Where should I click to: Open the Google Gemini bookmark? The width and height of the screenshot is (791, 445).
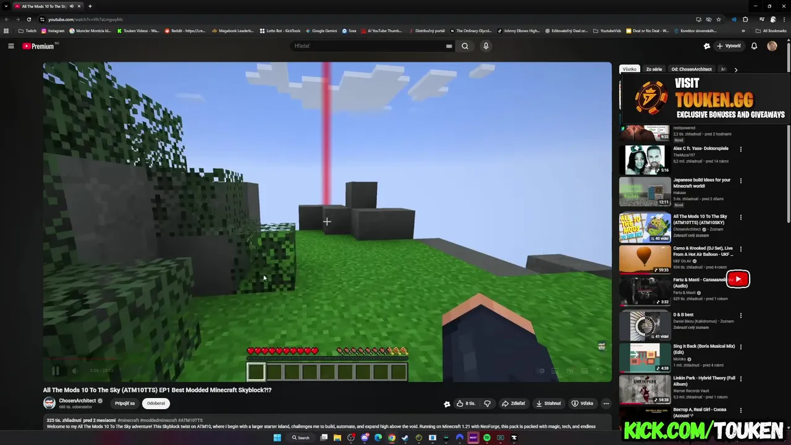coord(321,31)
